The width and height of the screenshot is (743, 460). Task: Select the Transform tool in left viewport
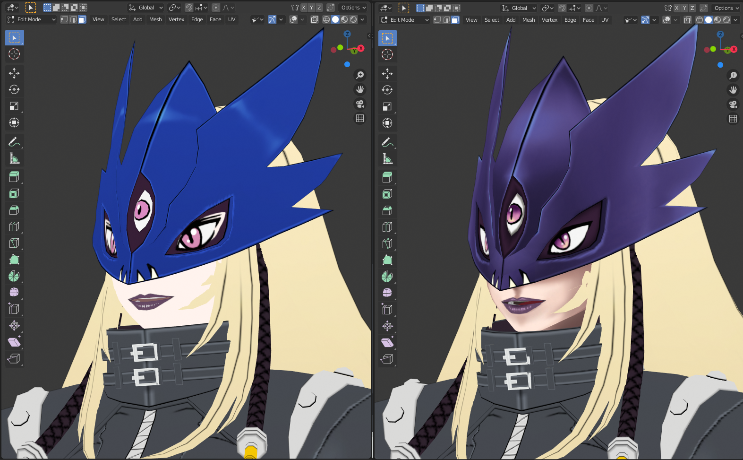14,122
